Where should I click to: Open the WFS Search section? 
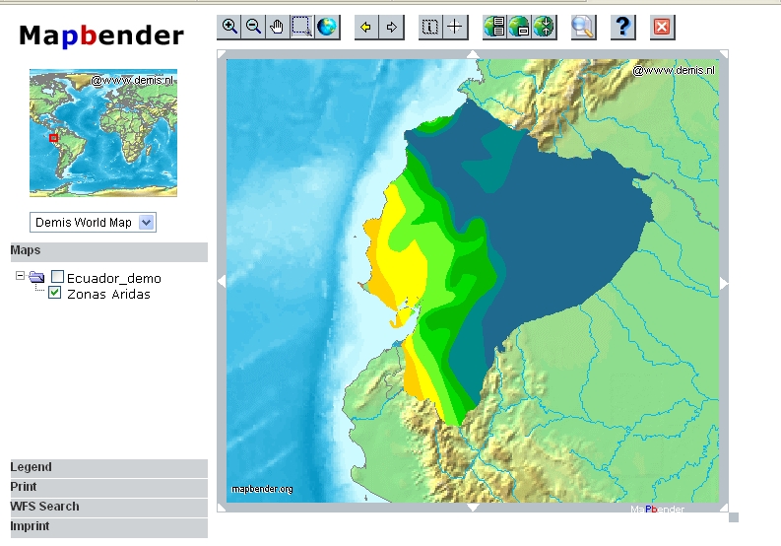pos(108,507)
